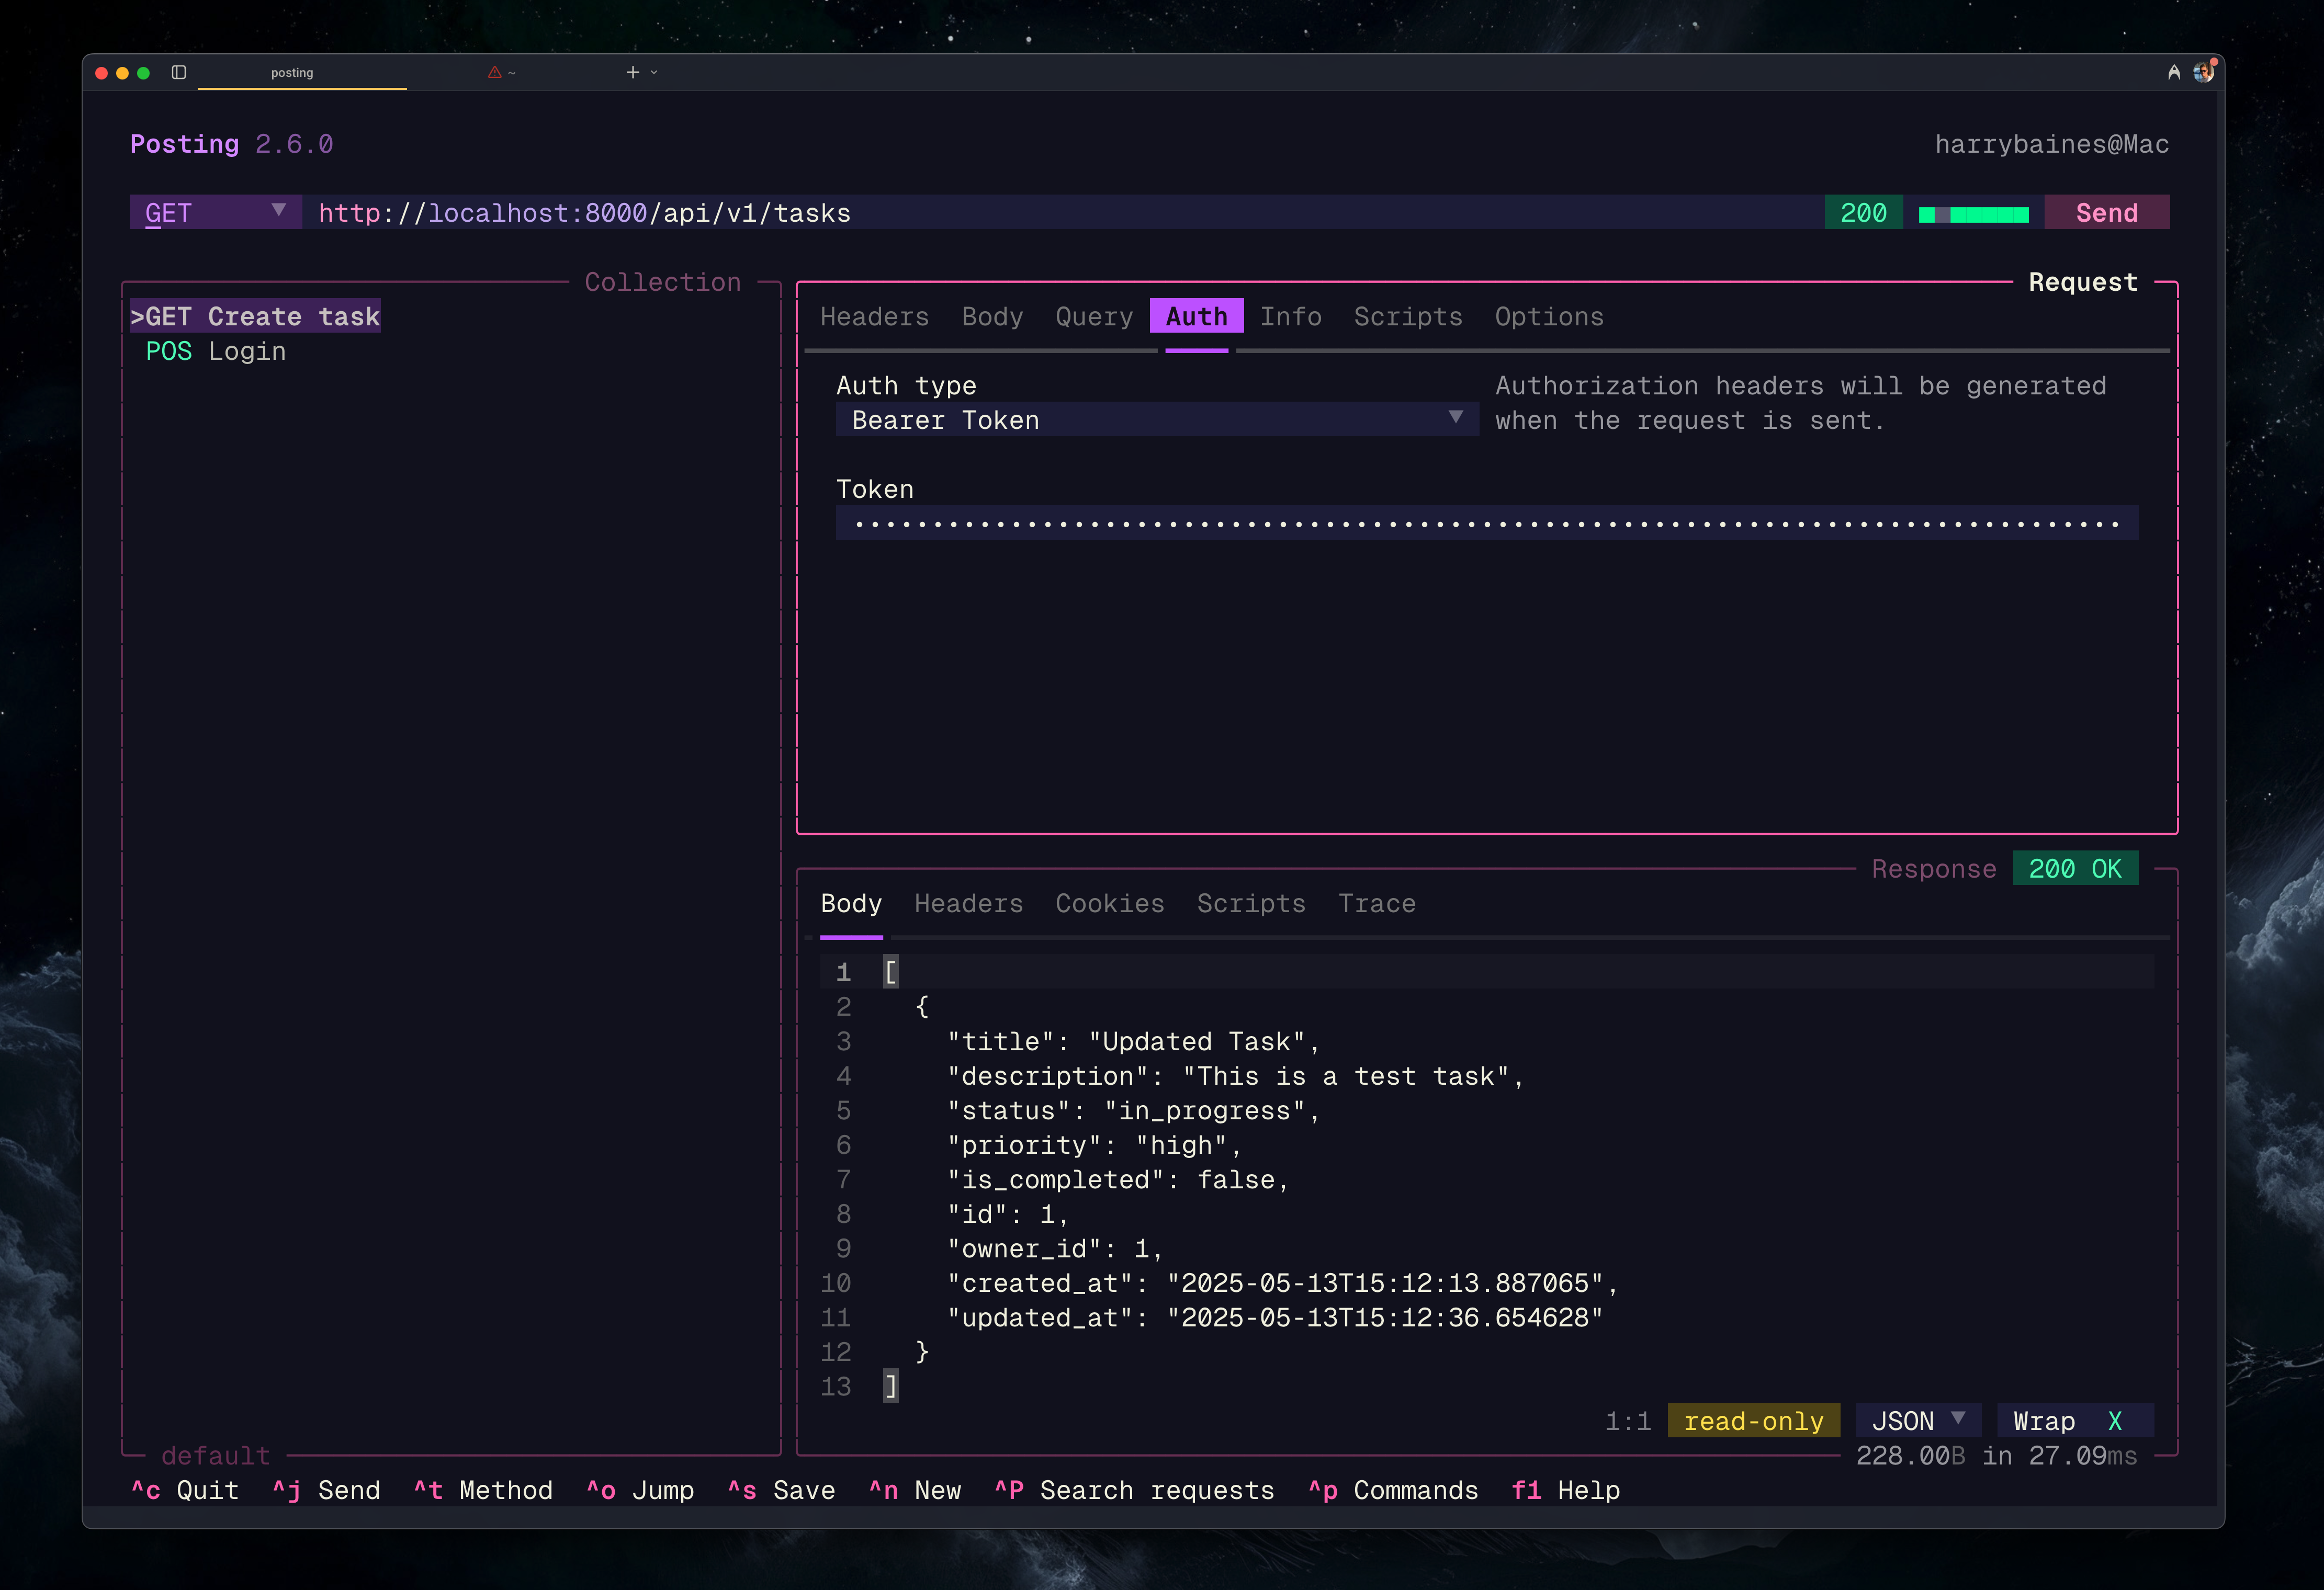
Task: Click the request URL field
Action: (x=1064, y=212)
